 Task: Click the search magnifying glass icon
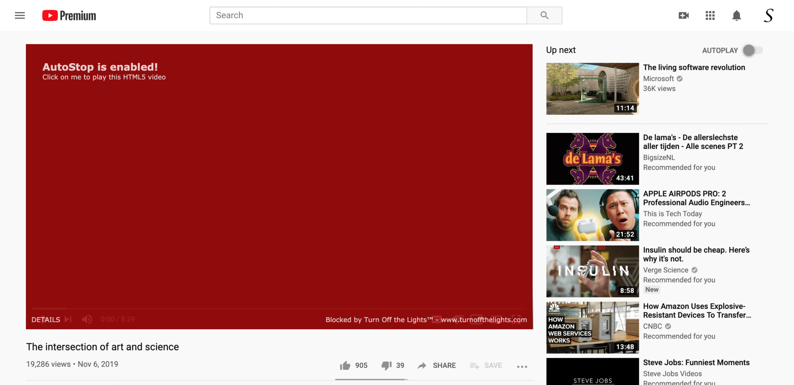(544, 15)
